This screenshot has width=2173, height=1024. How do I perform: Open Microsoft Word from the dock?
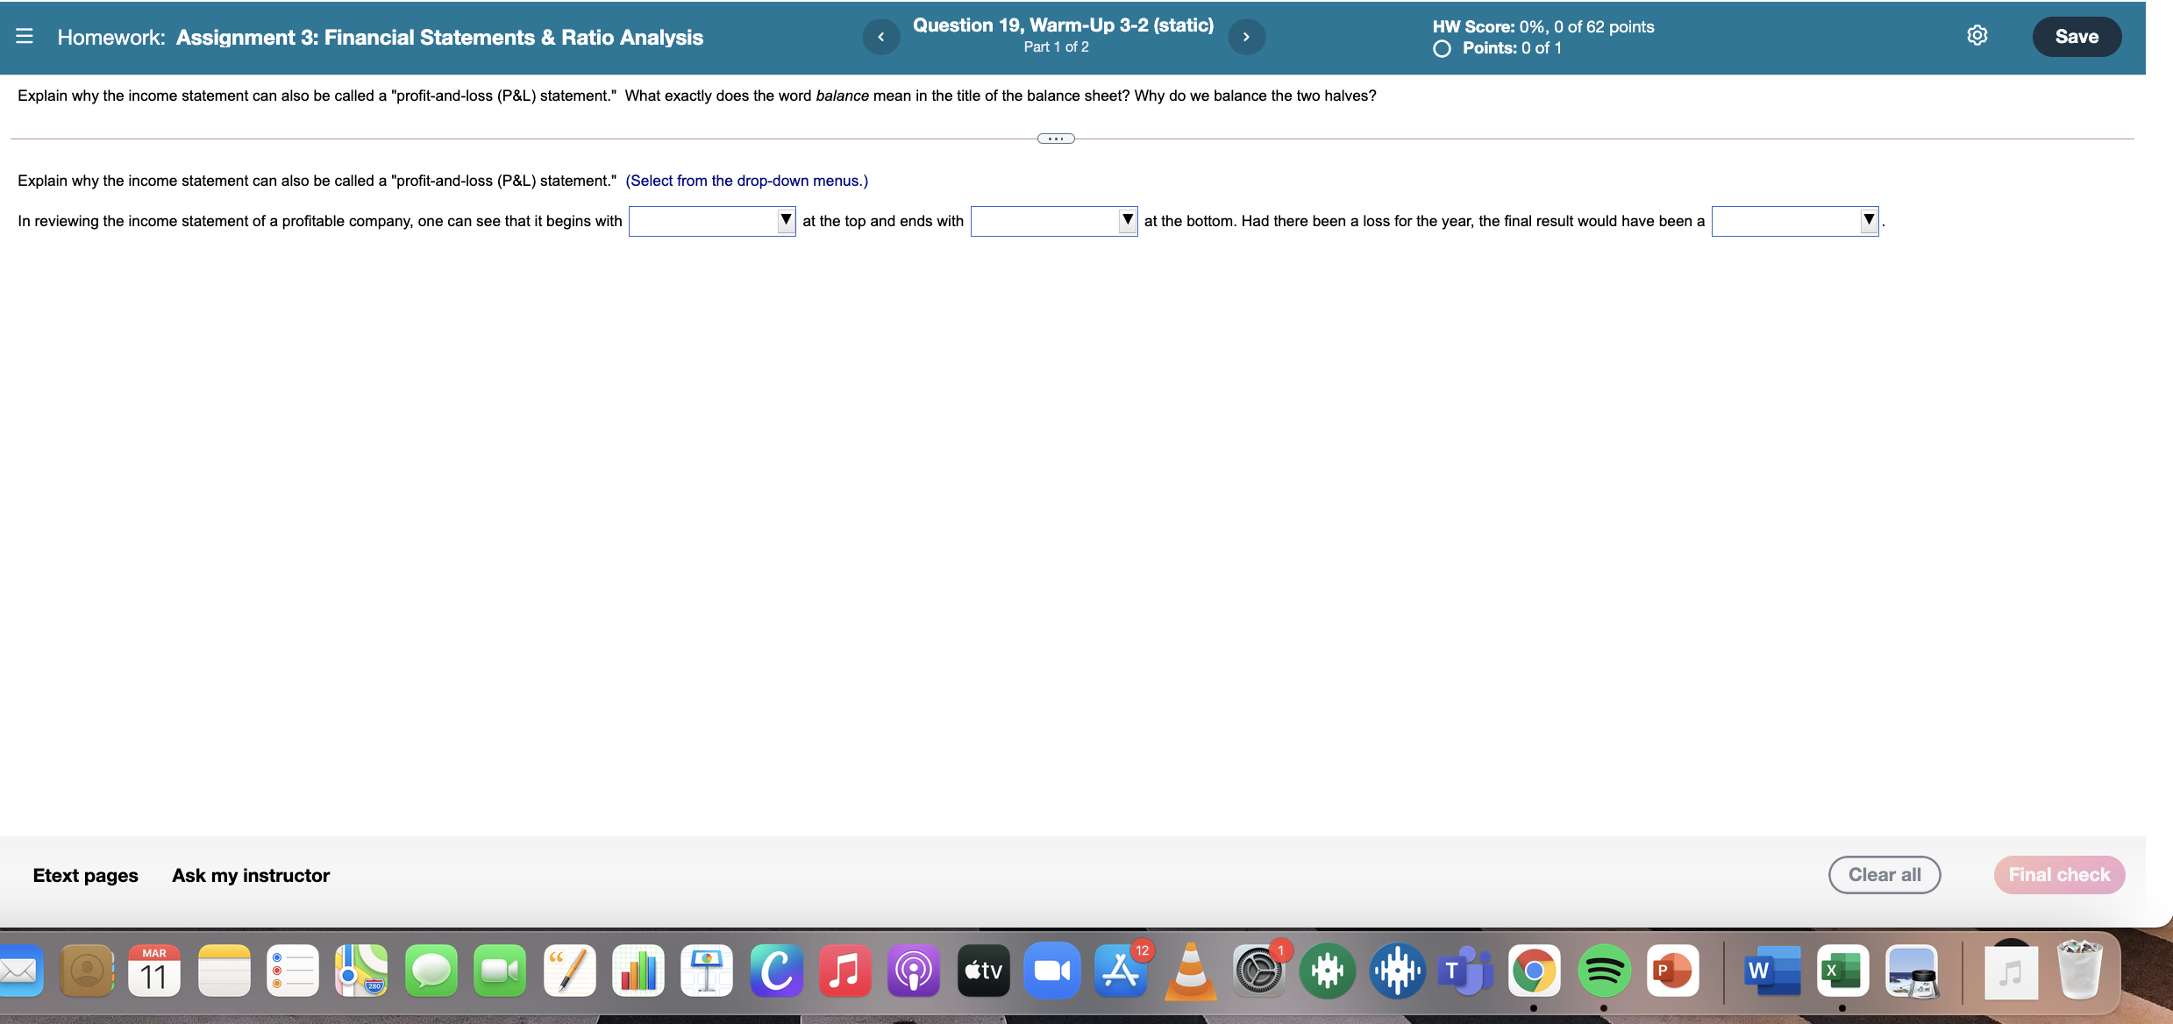coord(1772,971)
